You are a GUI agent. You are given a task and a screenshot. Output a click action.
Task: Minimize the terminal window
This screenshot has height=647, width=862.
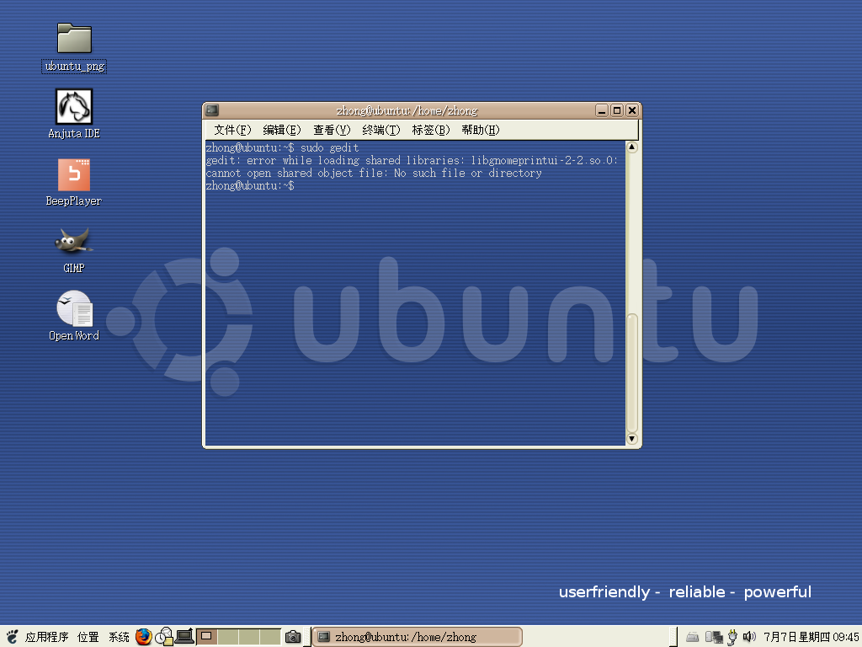(x=602, y=110)
